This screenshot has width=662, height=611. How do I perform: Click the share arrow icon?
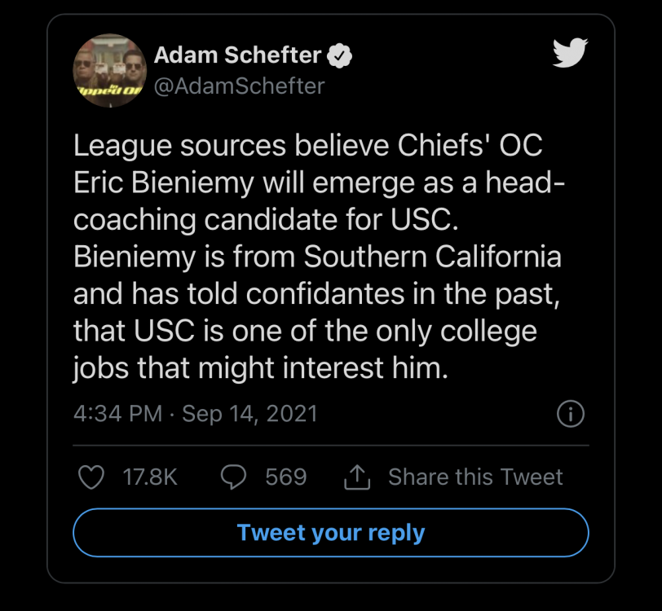pos(356,477)
